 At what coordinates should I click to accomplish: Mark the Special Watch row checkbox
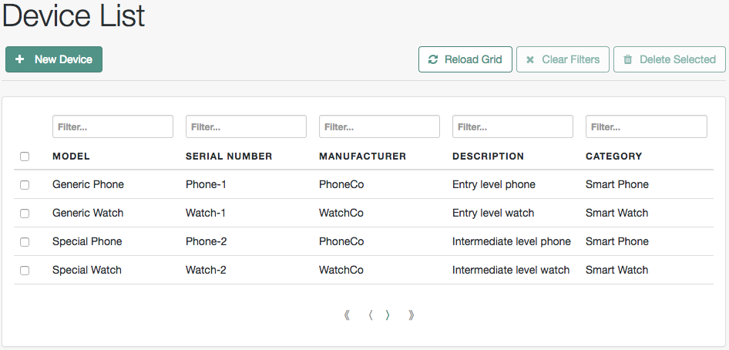click(25, 271)
